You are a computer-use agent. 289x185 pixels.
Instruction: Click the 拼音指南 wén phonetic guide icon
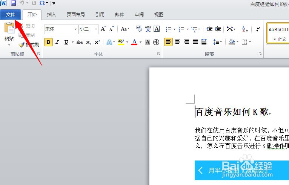tap(148, 29)
